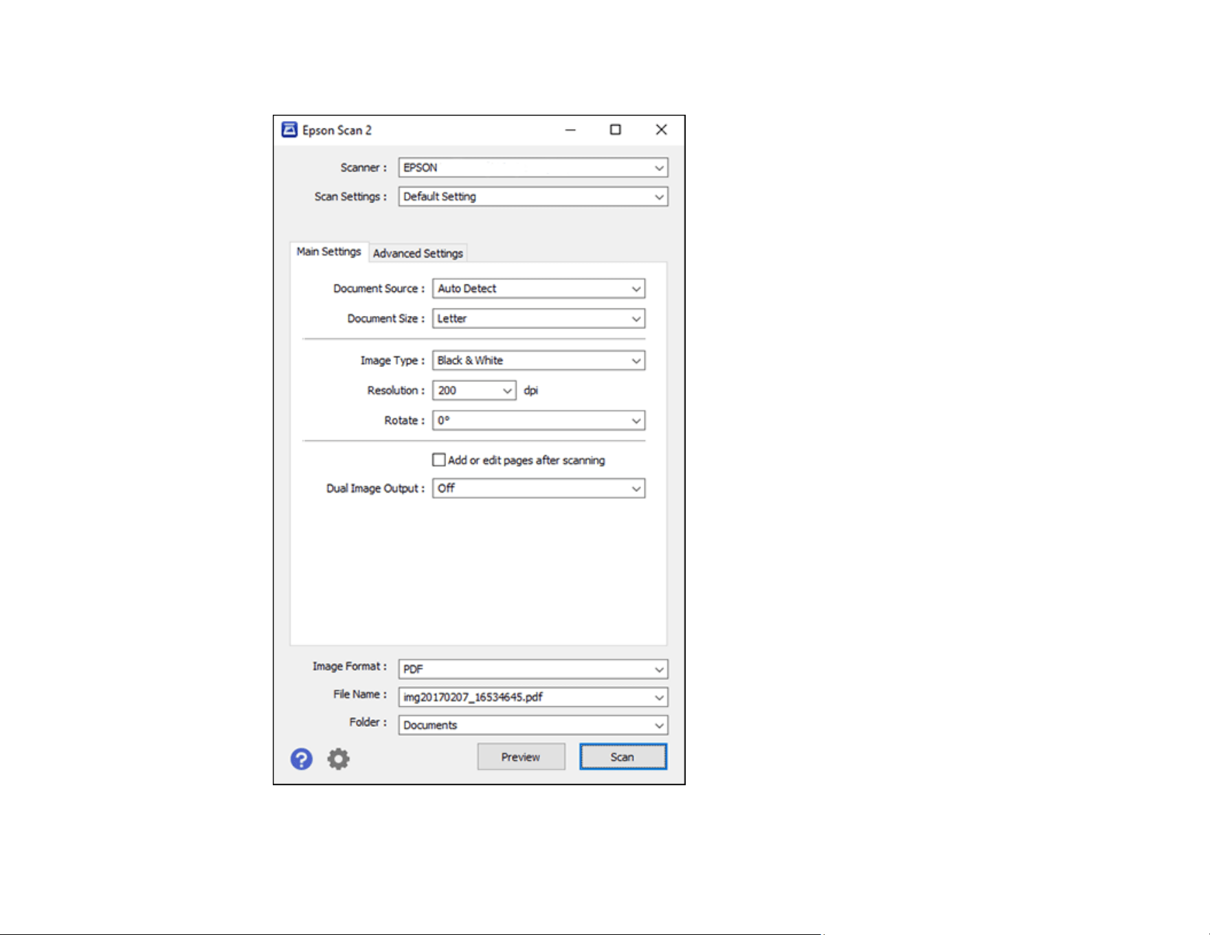Open the configuration gear icon
The height and width of the screenshot is (935, 1210).
point(338,758)
